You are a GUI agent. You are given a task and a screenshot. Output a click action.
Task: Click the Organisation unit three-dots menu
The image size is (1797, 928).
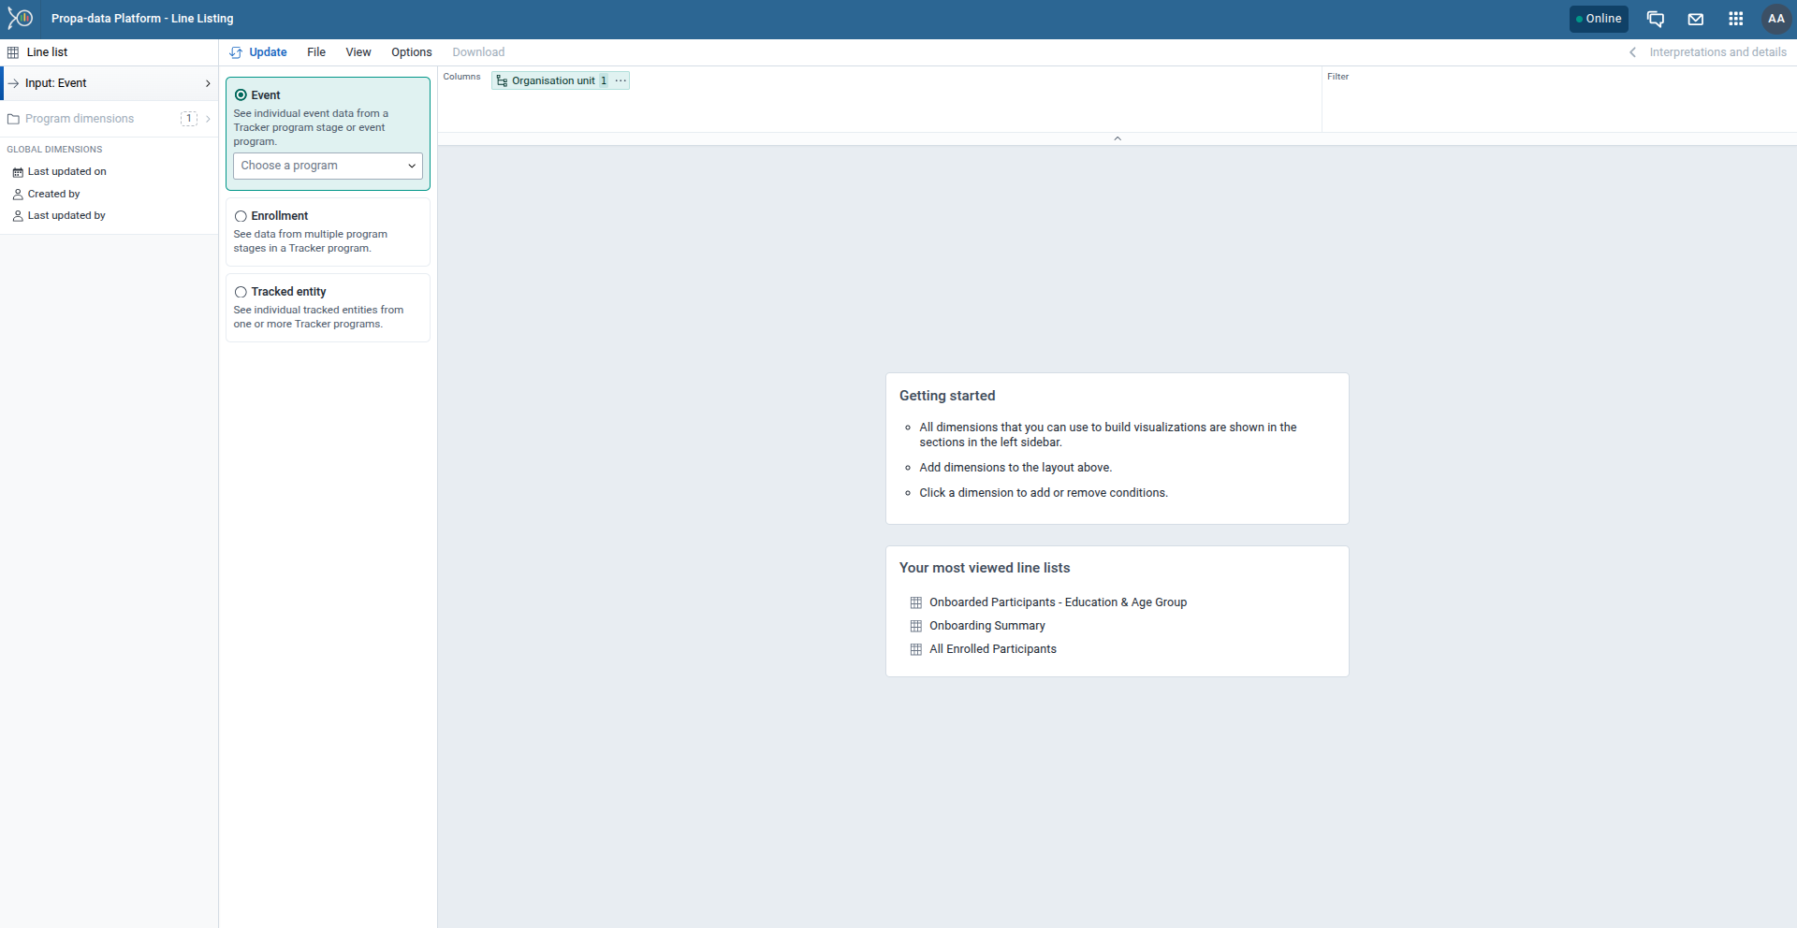tap(621, 80)
